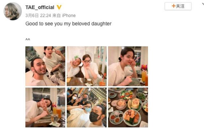Viewport: 204px width, 129px height.
Task: Open photo of woman leaning on table
Action: (x=45, y=107)
